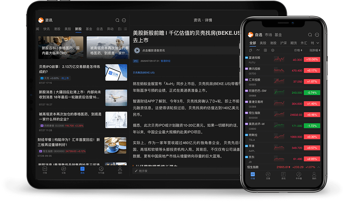The width and height of the screenshot is (345, 202).
Task: Sort phone watchlist by 价格
Action: (x=298, y=50)
